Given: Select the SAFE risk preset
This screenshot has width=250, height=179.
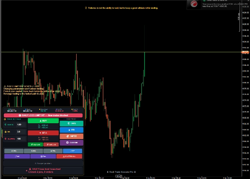Looking at the screenshot, I should (x=71, y=123).
